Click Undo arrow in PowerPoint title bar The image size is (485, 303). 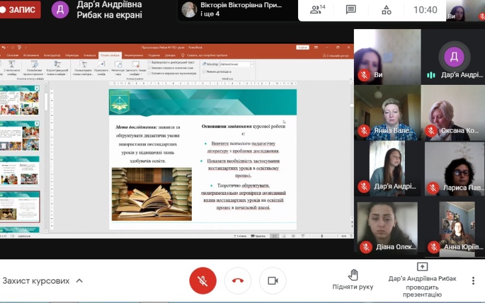(x=4, y=47)
